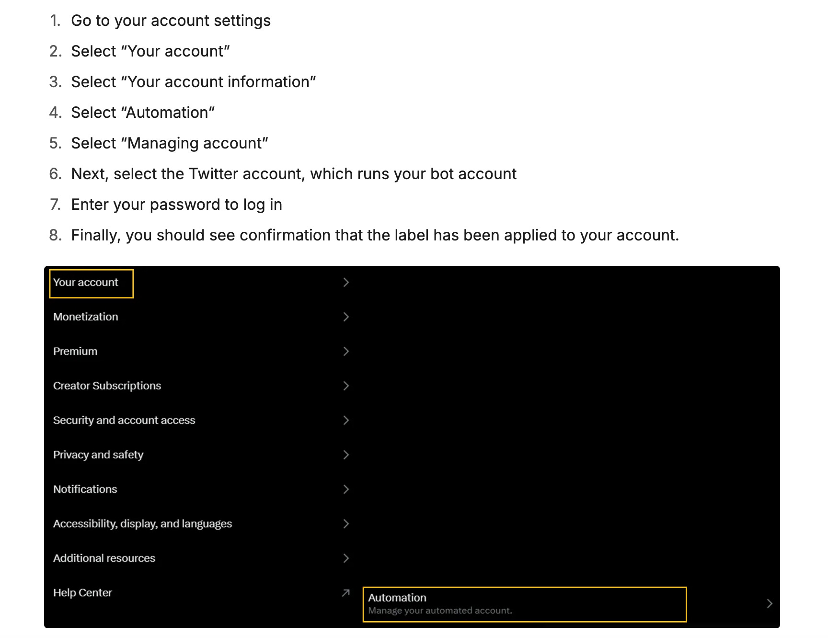Click step text 'Go to your account settings'
The width and height of the screenshot is (828, 638).
(171, 21)
